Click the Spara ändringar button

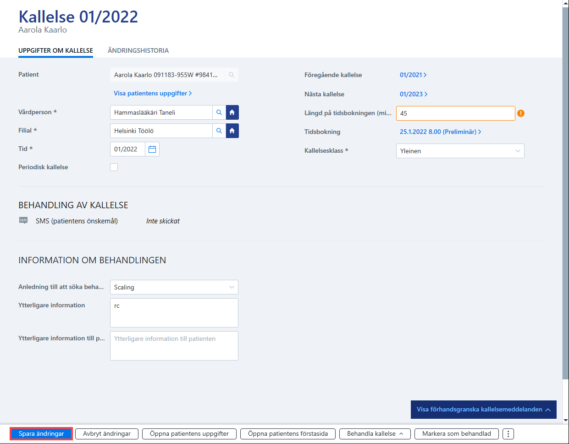point(41,434)
